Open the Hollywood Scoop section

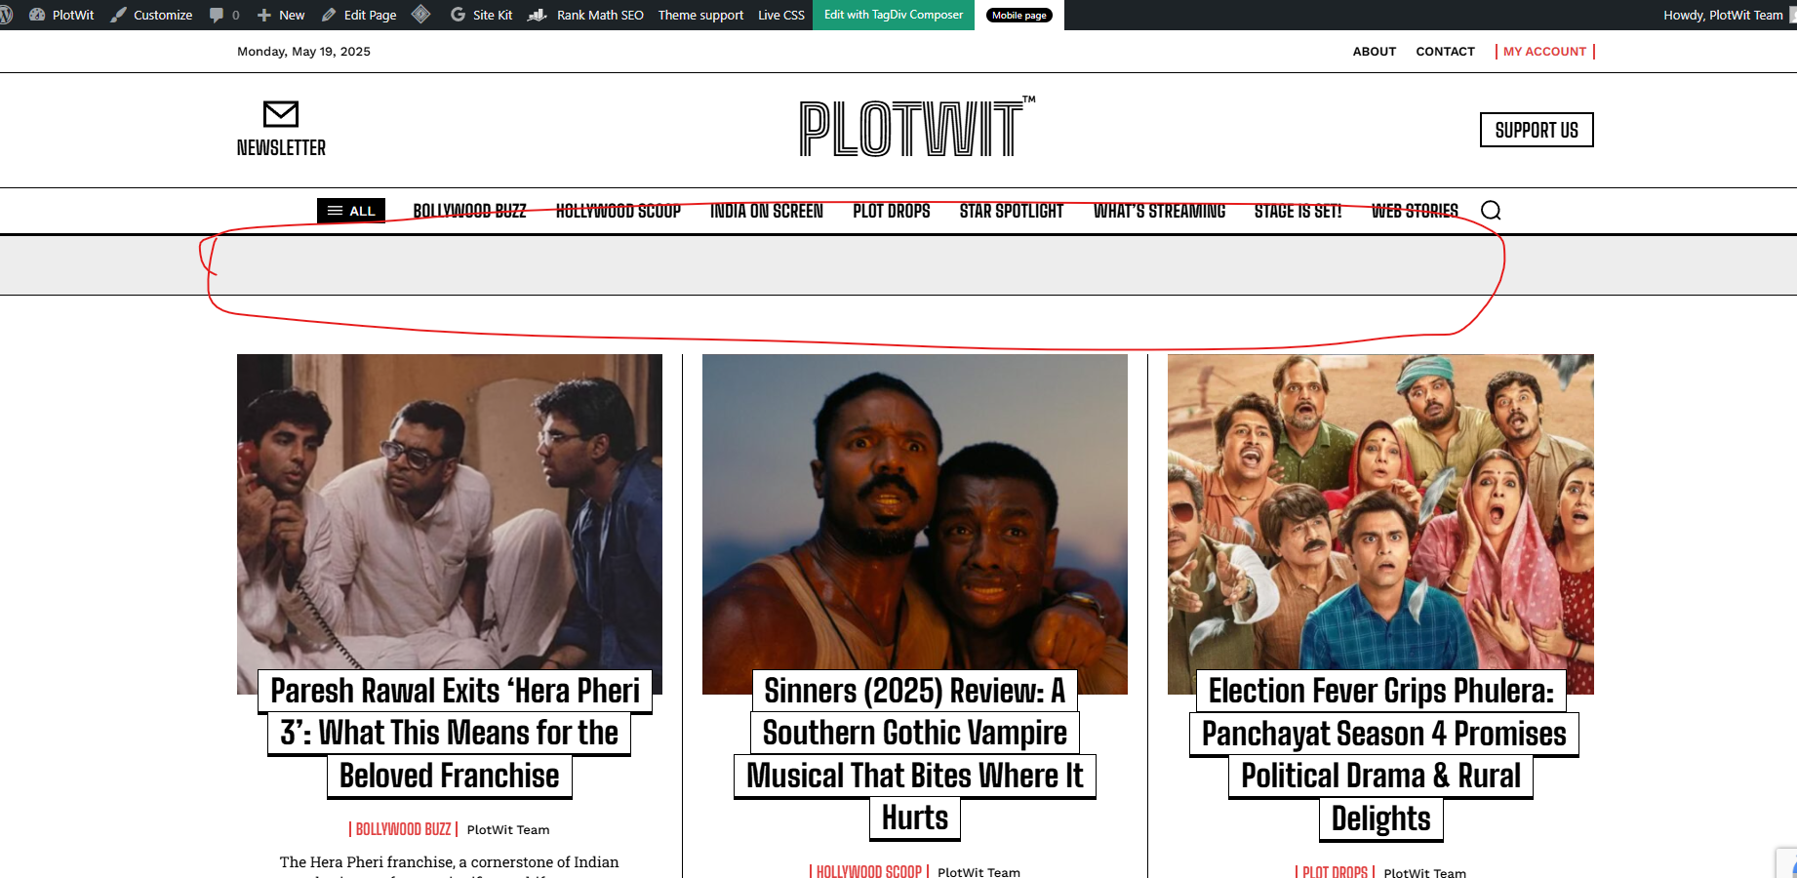point(619,211)
